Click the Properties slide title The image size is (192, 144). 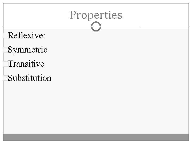(96, 15)
